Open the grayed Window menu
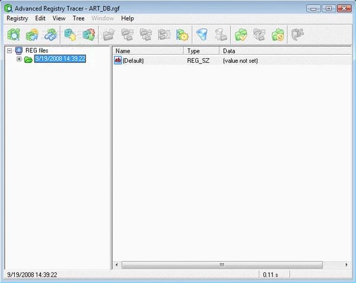This screenshot has width=356, height=283. point(103,18)
